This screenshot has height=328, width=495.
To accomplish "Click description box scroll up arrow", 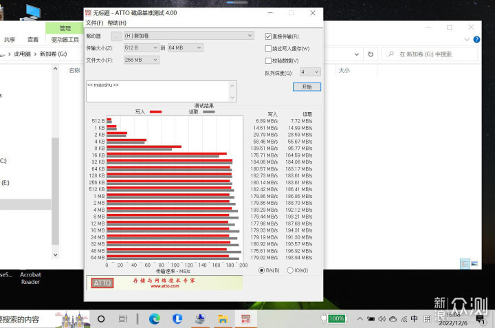I will click(x=232, y=85).
